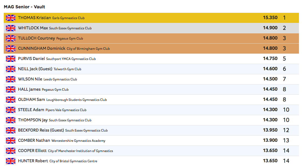Click the 14.900 score in the silver row
This screenshot has height=166, width=303.
pyautogui.click(x=270, y=28)
